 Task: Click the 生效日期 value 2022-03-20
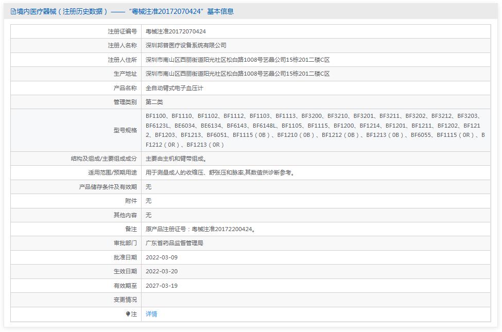click(x=161, y=271)
